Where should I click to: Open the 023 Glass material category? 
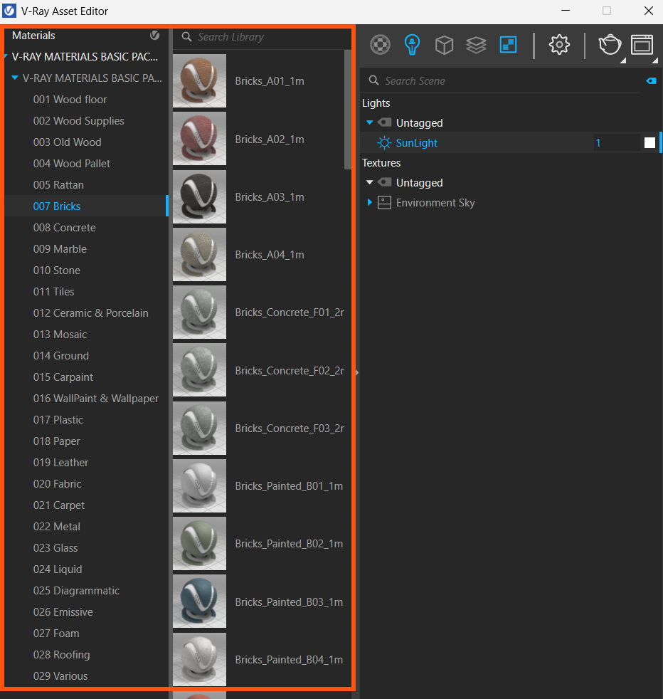pyautogui.click(x=55, y=548)
